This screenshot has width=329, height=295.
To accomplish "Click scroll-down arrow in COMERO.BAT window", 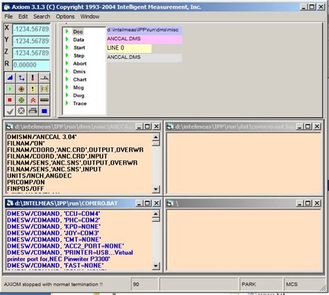I will (x=155, y=266).
